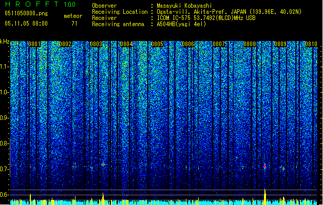The image size is (323, 205).
Task: Click the 0807 time marker
Action: (x=219, y=44)
